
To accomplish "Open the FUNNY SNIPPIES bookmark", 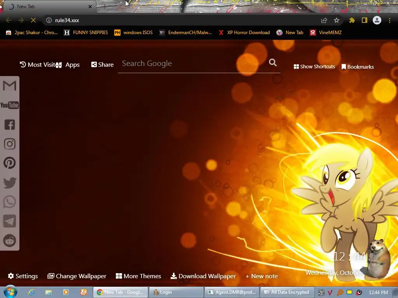I will tap(86, 33).
